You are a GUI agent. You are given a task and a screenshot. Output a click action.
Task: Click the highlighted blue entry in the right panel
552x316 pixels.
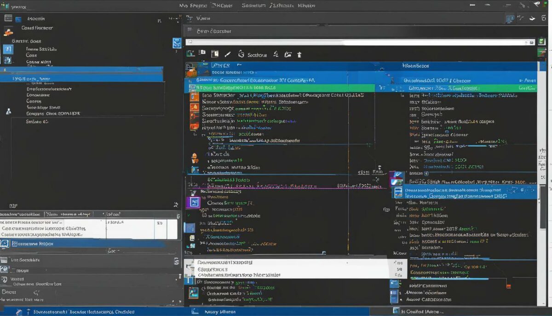point(465,193)
